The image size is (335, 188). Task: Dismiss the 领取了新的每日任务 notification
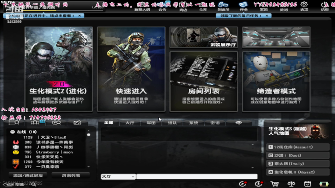click(x=267, y=16)
